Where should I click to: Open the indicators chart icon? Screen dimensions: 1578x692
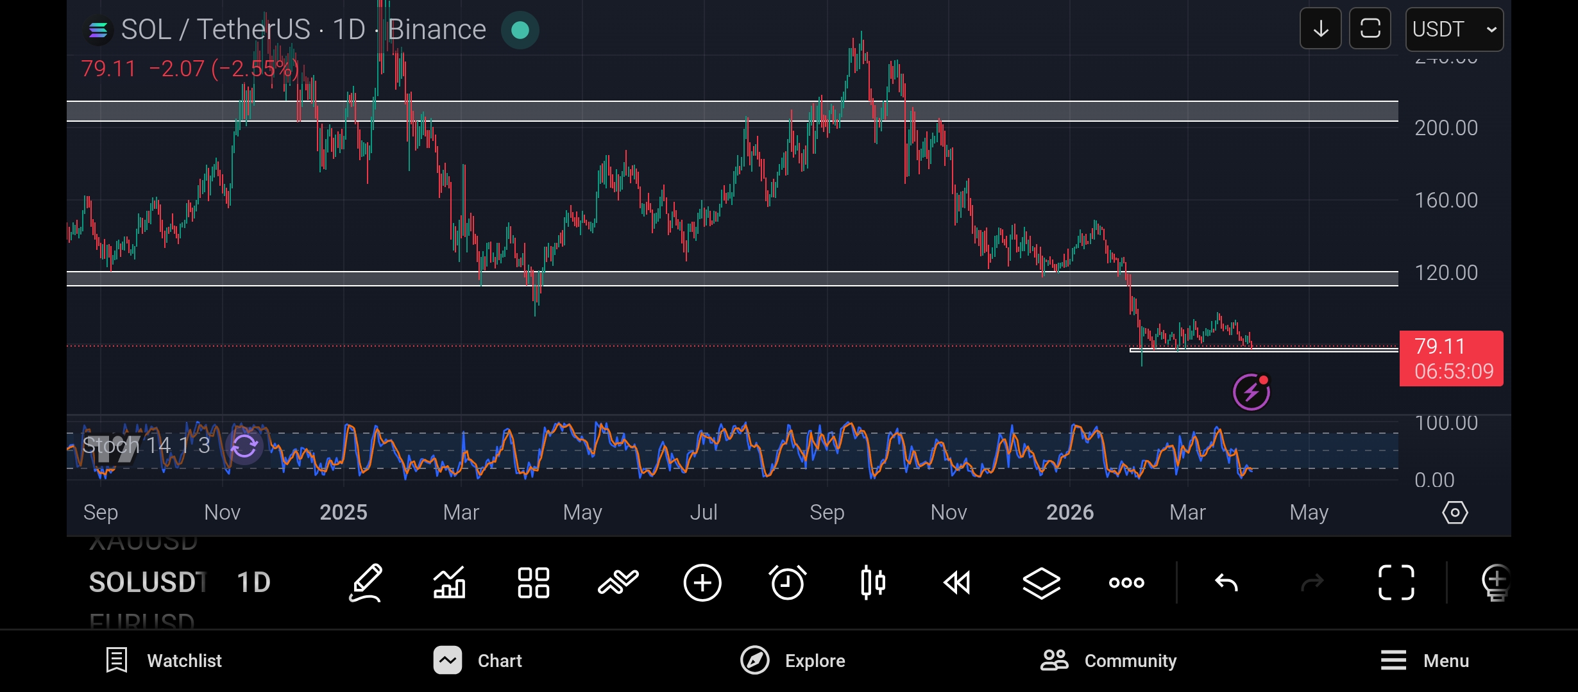pos(450,582)
